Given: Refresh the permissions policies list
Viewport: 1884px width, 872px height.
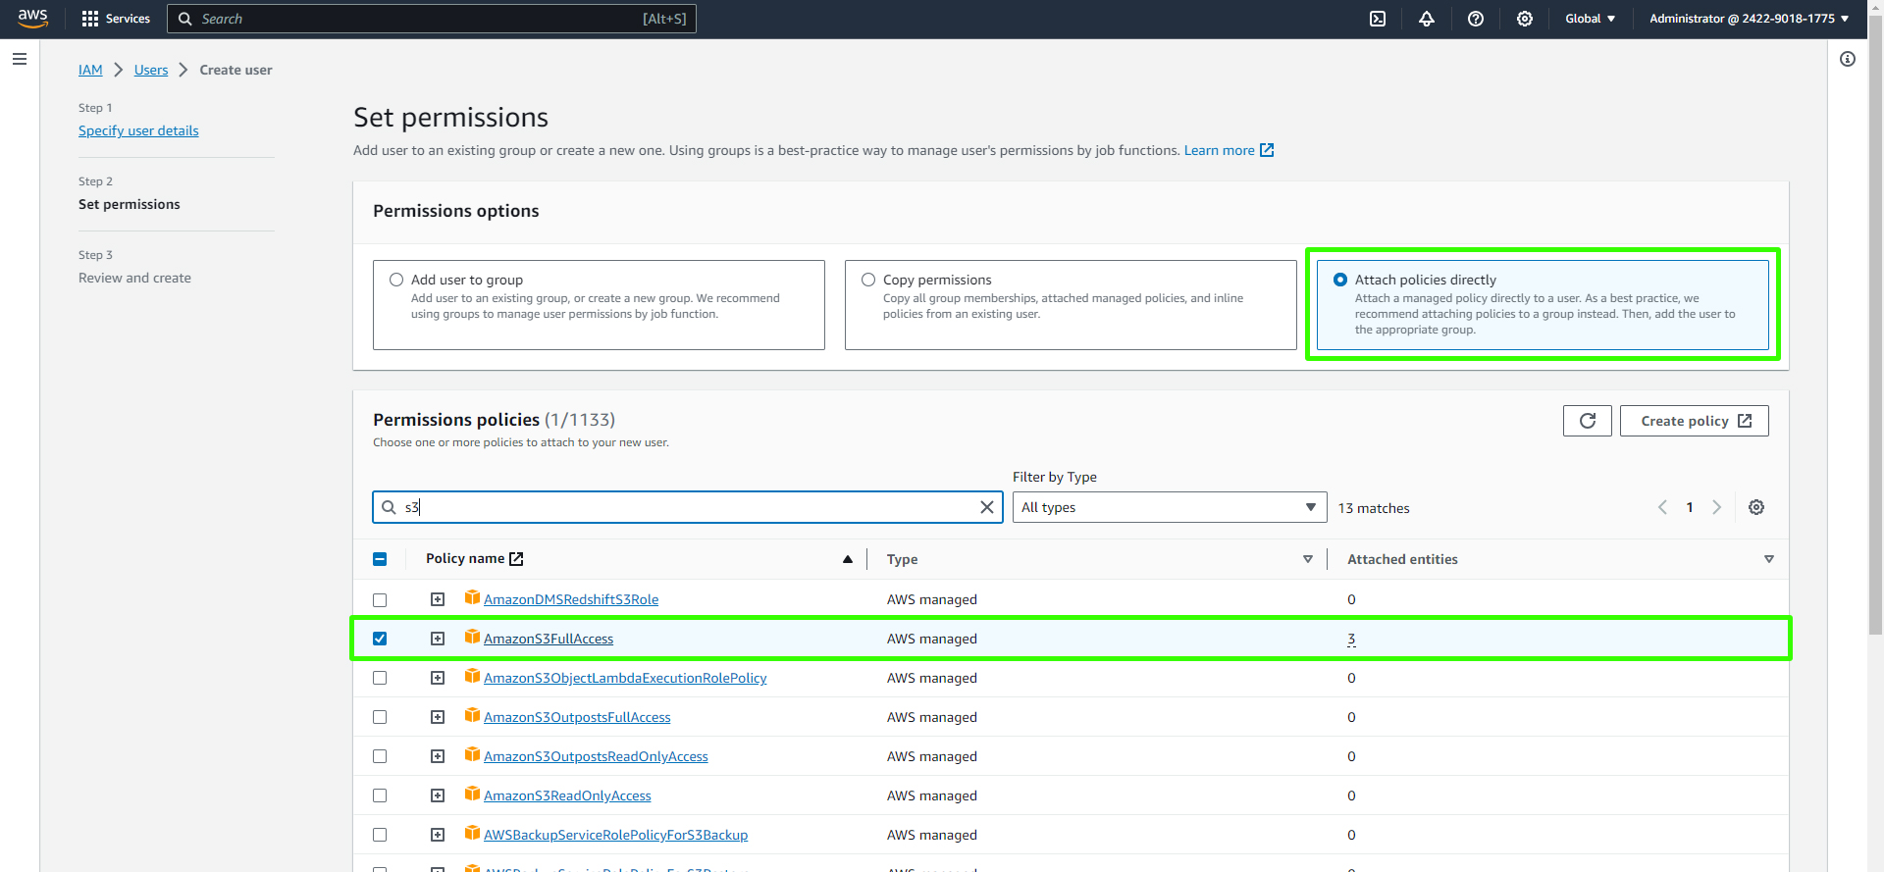Looking at the screenshot, I should tap(1588, 421).
